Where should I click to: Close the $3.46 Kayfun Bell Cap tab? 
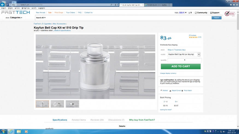coord(143,5)
